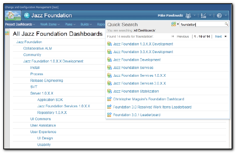
Task: Open Jazz Foundation Services 1.0.X.X search result
Action: coord(139,76)
